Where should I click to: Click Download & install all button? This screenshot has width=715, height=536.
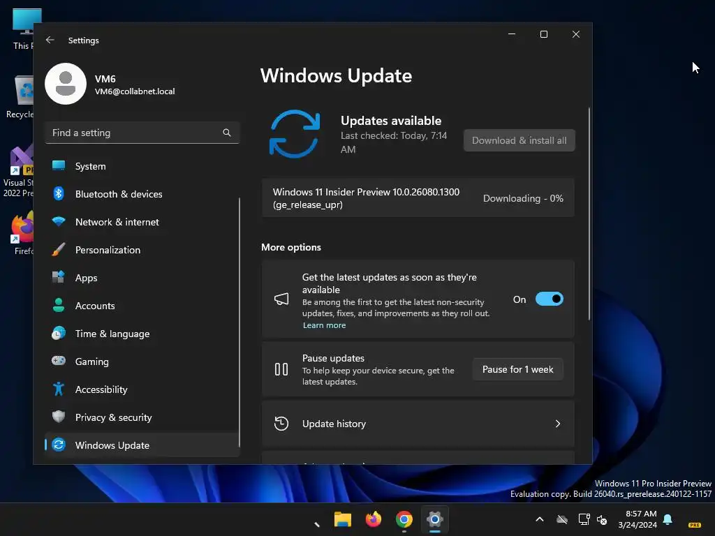click(519, 140)
